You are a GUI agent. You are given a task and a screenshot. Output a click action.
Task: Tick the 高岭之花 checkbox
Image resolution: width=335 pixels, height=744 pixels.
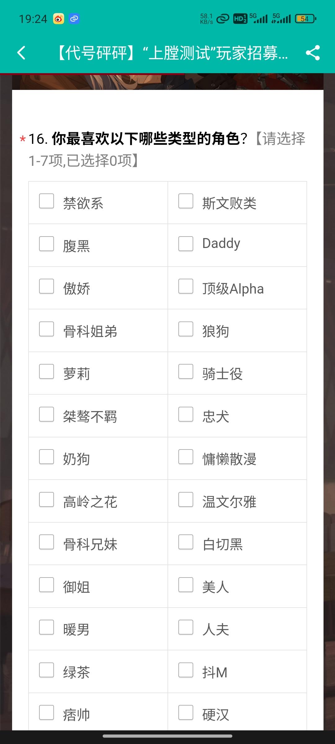coord(47,499)
